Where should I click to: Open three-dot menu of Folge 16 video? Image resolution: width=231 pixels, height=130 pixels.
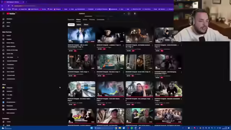click(x=95, y=45)
